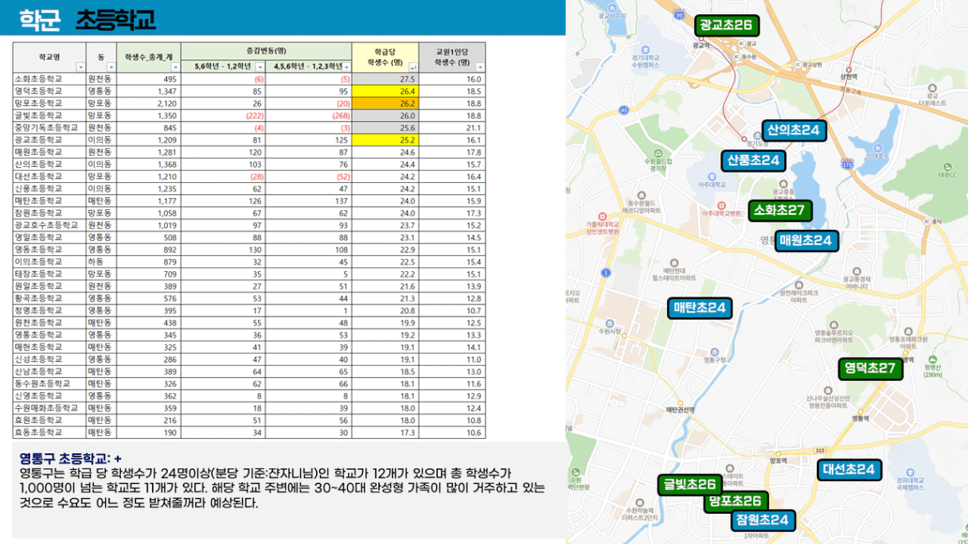The width and height of the screenshot is (968, 544).
Task: Select the 동수원초등학교 name cell
Action: (x=49, y=384)
